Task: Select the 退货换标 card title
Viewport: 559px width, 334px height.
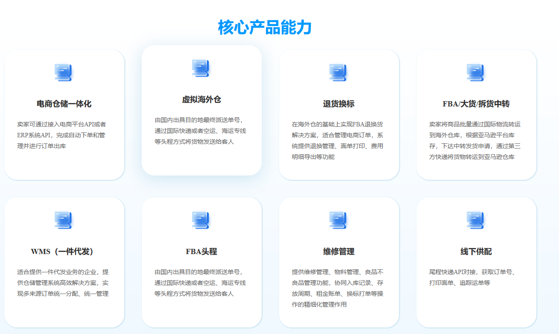Action: pos(339,104)
